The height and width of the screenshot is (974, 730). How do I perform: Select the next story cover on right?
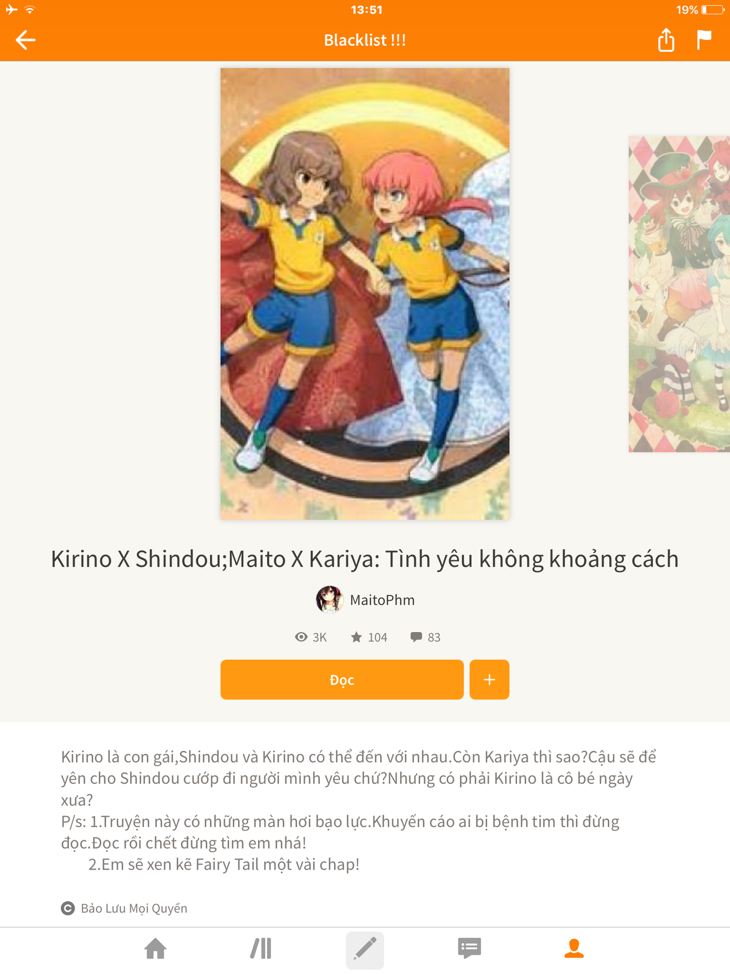(679, 294)
